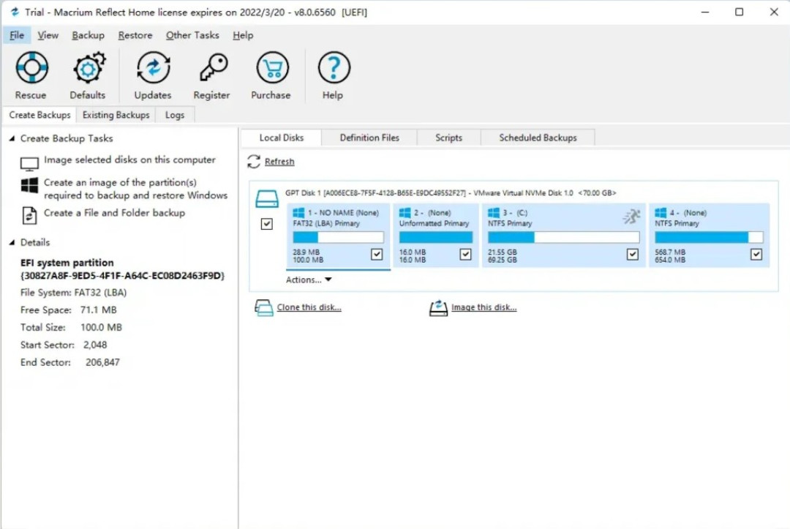Image resolution: width=790 pixels, height=529 pixels.
Task: Click the GPT Disk 1 VMware NVMe header text
Action: 451,193
